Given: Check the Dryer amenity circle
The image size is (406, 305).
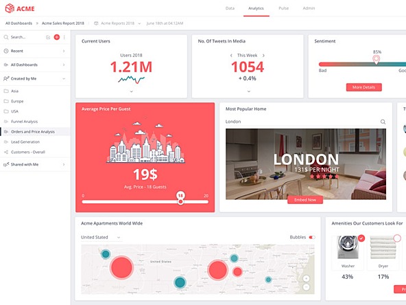Looking at the screenshot, I should (397, 238).
